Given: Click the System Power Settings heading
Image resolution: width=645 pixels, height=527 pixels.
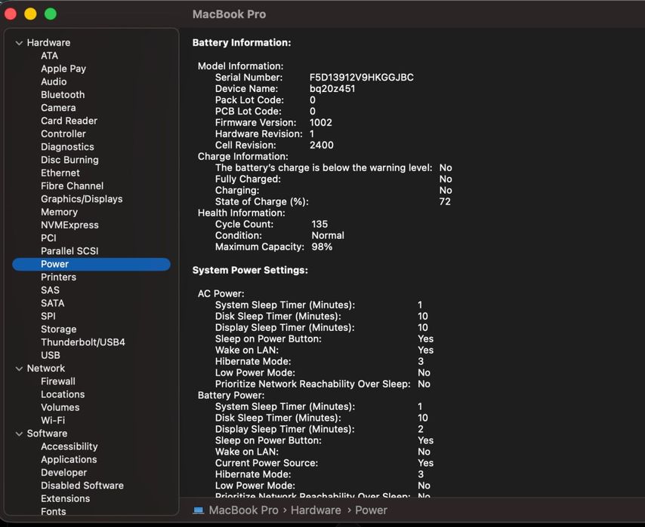Looking at the screenshot, I should tap(250, 270).
